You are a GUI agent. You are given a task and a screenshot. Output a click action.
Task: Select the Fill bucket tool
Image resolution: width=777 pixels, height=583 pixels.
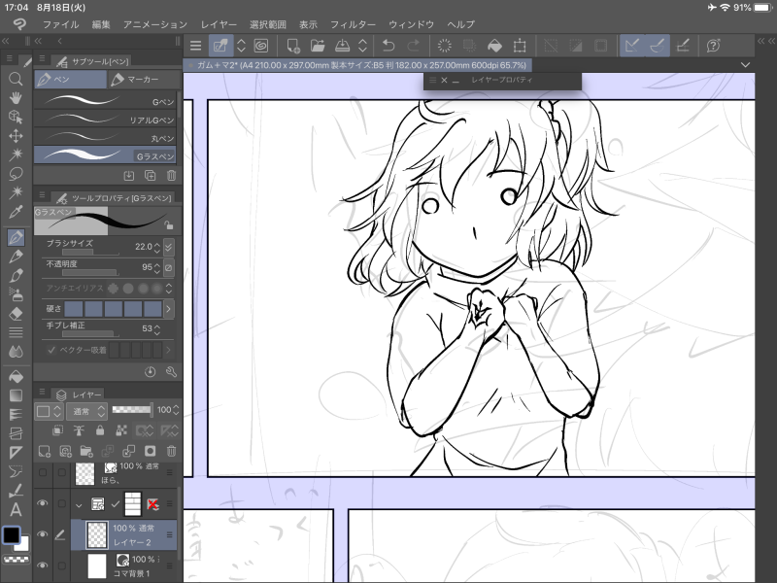tap(16, 376)
